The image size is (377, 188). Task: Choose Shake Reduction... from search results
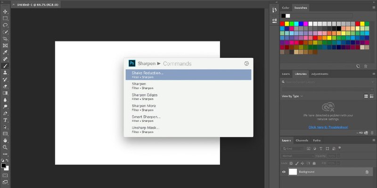click(188, 75)
